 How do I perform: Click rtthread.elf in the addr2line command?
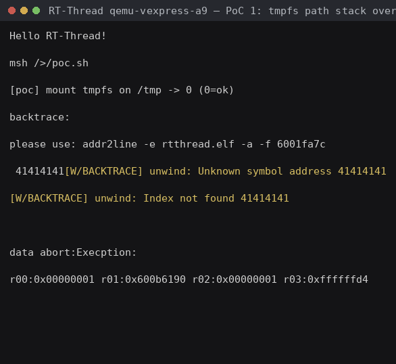[x=198, y=144]
